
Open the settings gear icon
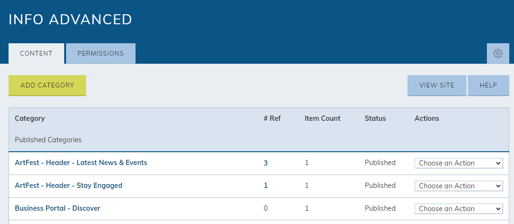point(498,53)
